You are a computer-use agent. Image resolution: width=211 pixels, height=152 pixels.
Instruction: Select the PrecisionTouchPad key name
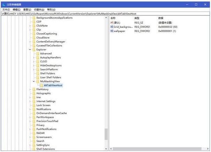point(47,121)
